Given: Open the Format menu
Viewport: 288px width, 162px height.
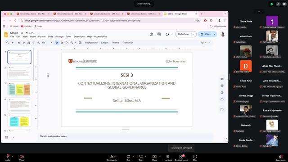Looking at the screenshot, I should (x=42, y=36).
